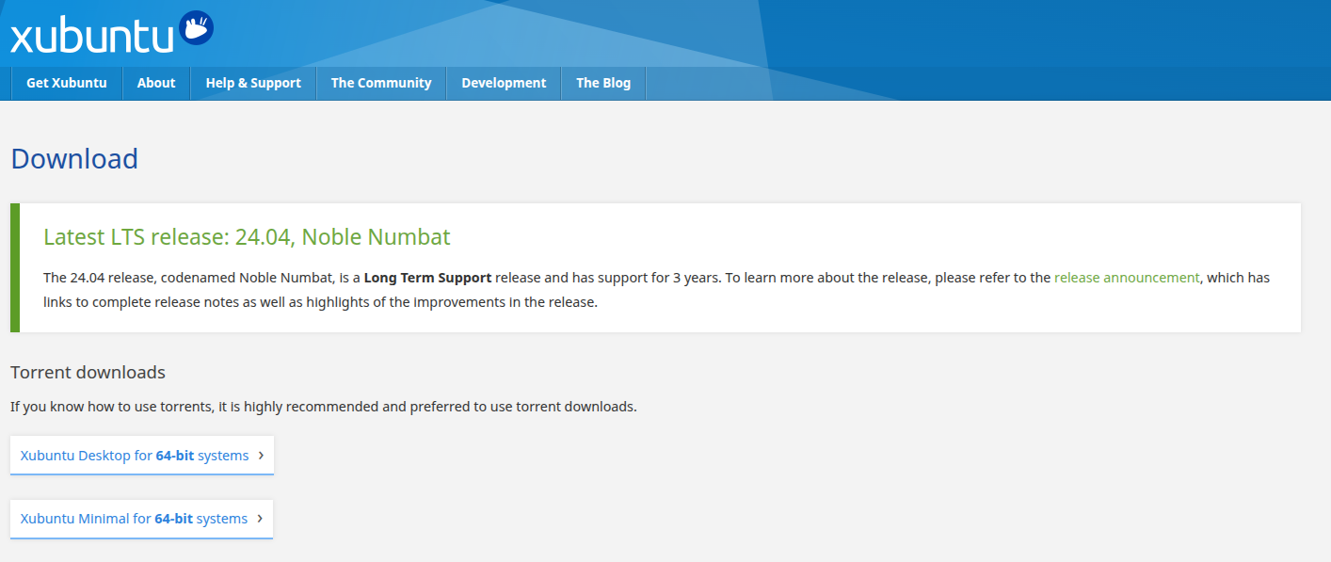Download the Xubuntu Desktop 64-bit torrent
Viewport: 1331px width, 562px height.
[135, 456]
